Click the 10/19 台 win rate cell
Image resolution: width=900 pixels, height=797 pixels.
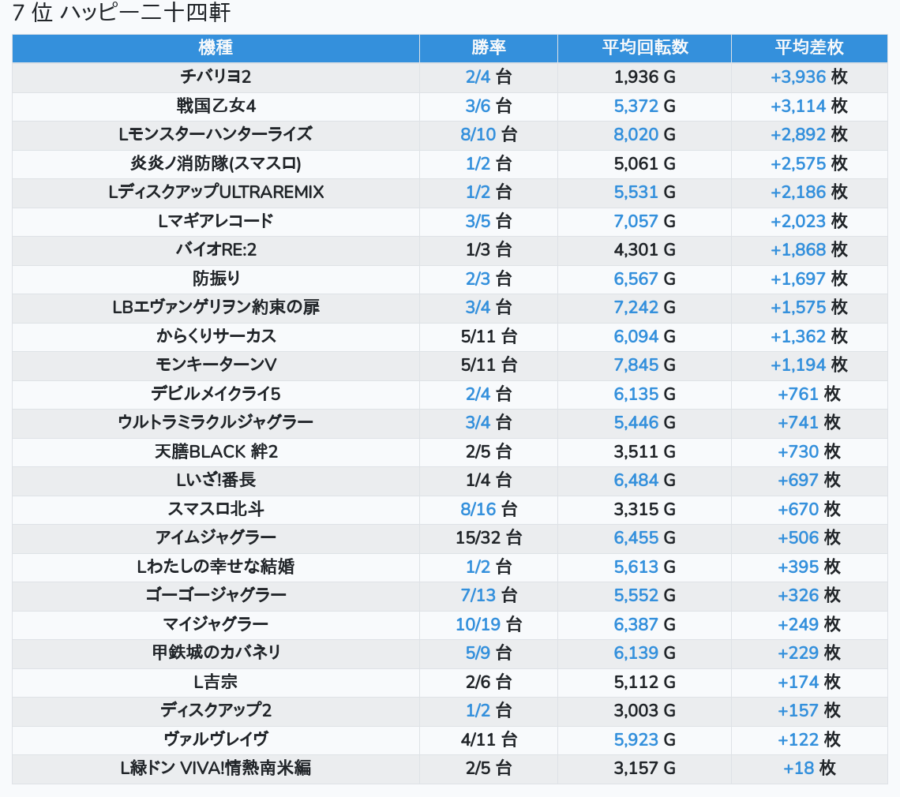(489, 625)
